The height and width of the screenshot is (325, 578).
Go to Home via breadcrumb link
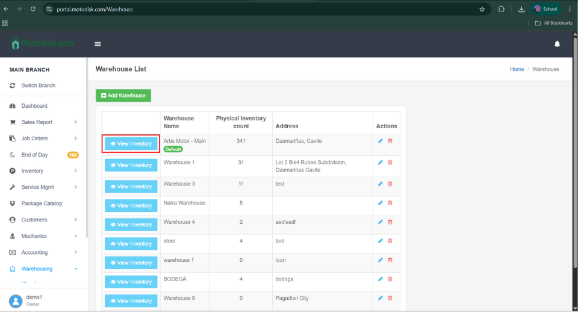(517, 69)
